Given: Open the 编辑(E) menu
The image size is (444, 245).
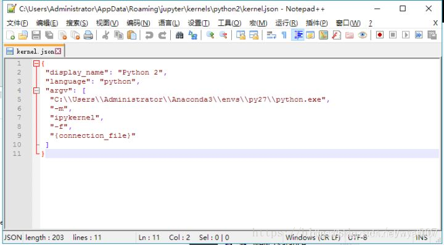Looking at the screenshot, I should 47,23.
